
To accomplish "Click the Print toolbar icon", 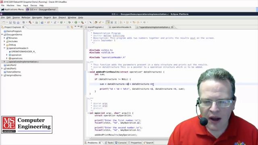I will click(18, 22).
